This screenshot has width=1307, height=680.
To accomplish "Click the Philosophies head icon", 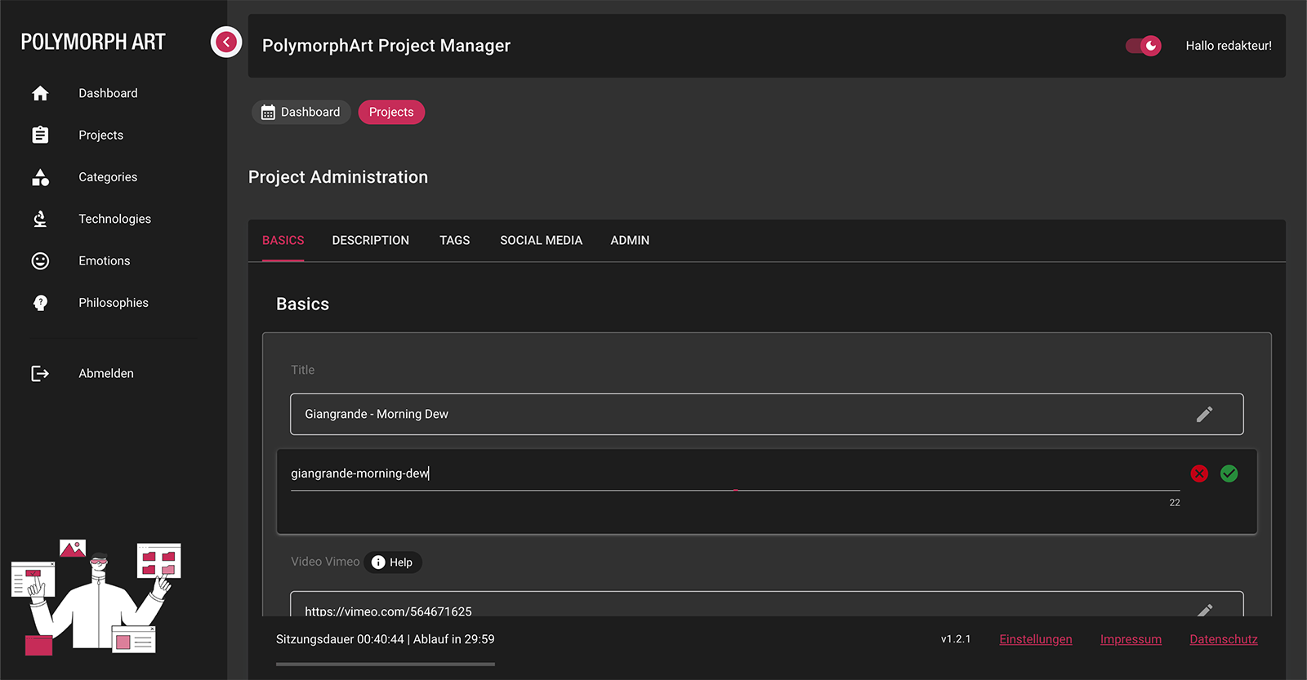I will (x=40, y=303).
